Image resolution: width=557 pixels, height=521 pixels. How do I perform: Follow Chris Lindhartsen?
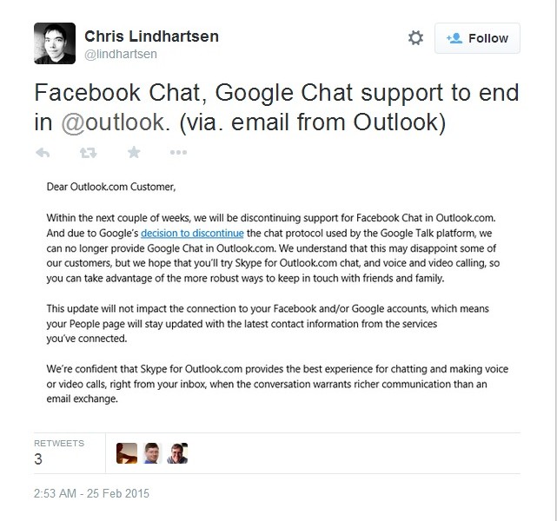pos(477,38)
